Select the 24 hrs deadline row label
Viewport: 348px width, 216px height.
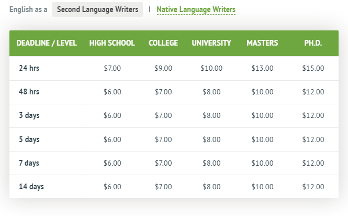click(x=29, y=68)
